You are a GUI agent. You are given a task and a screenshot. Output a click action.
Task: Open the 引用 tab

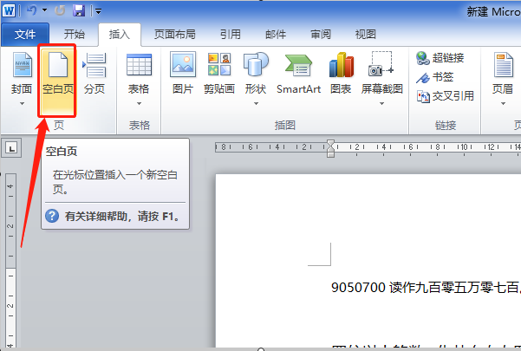click(x=231, y=34)
